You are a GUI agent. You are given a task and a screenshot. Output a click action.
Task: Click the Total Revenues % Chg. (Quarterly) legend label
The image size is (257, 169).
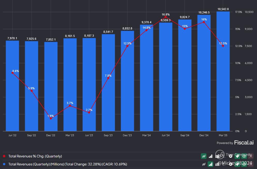pyautogui.click(x=35, y=156)
